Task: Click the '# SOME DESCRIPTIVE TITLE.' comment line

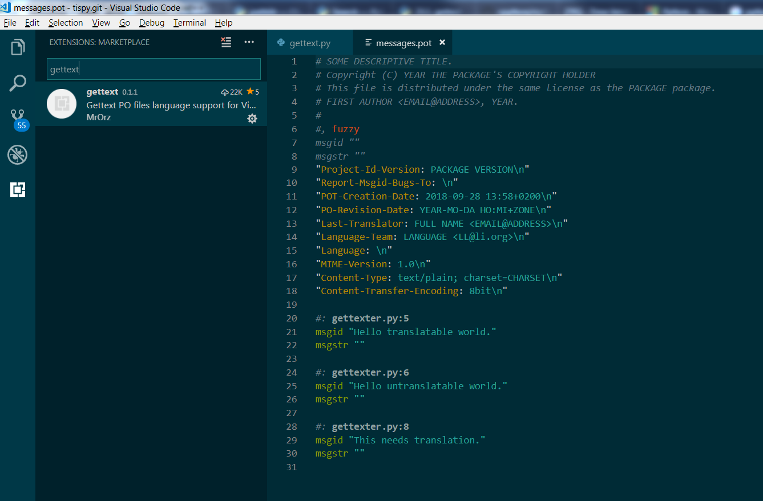Action: pos(383,62)
